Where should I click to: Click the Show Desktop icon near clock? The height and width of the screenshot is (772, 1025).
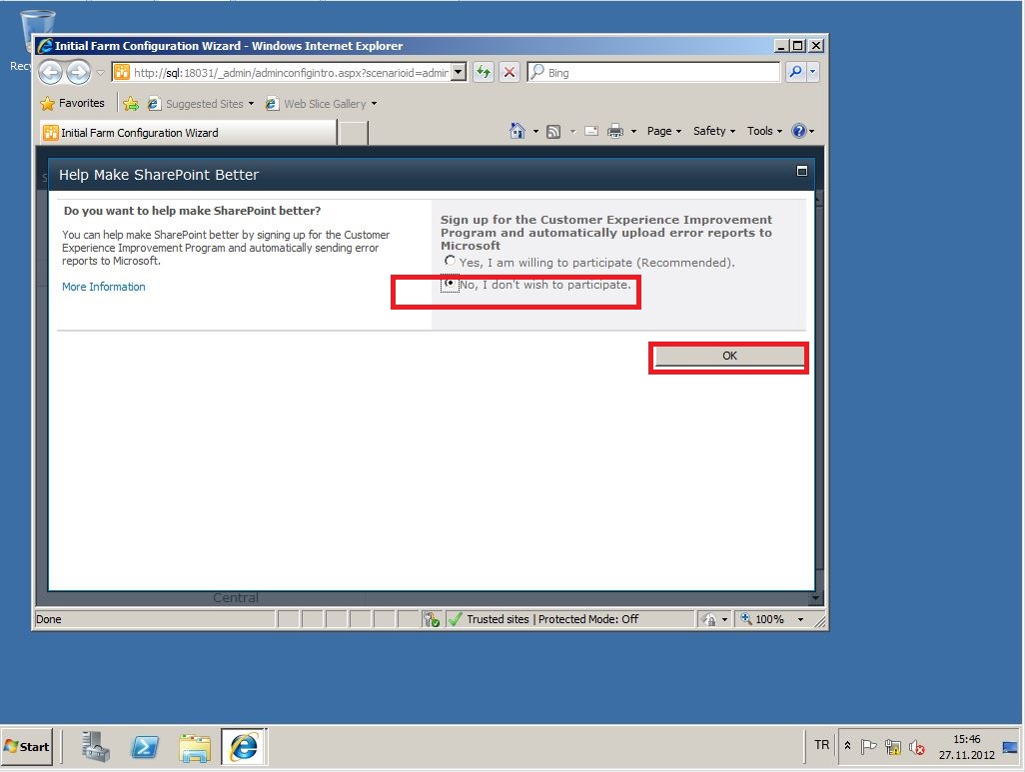1010,746
